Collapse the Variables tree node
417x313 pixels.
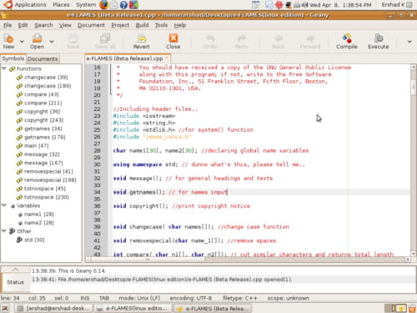coord(4,205)
